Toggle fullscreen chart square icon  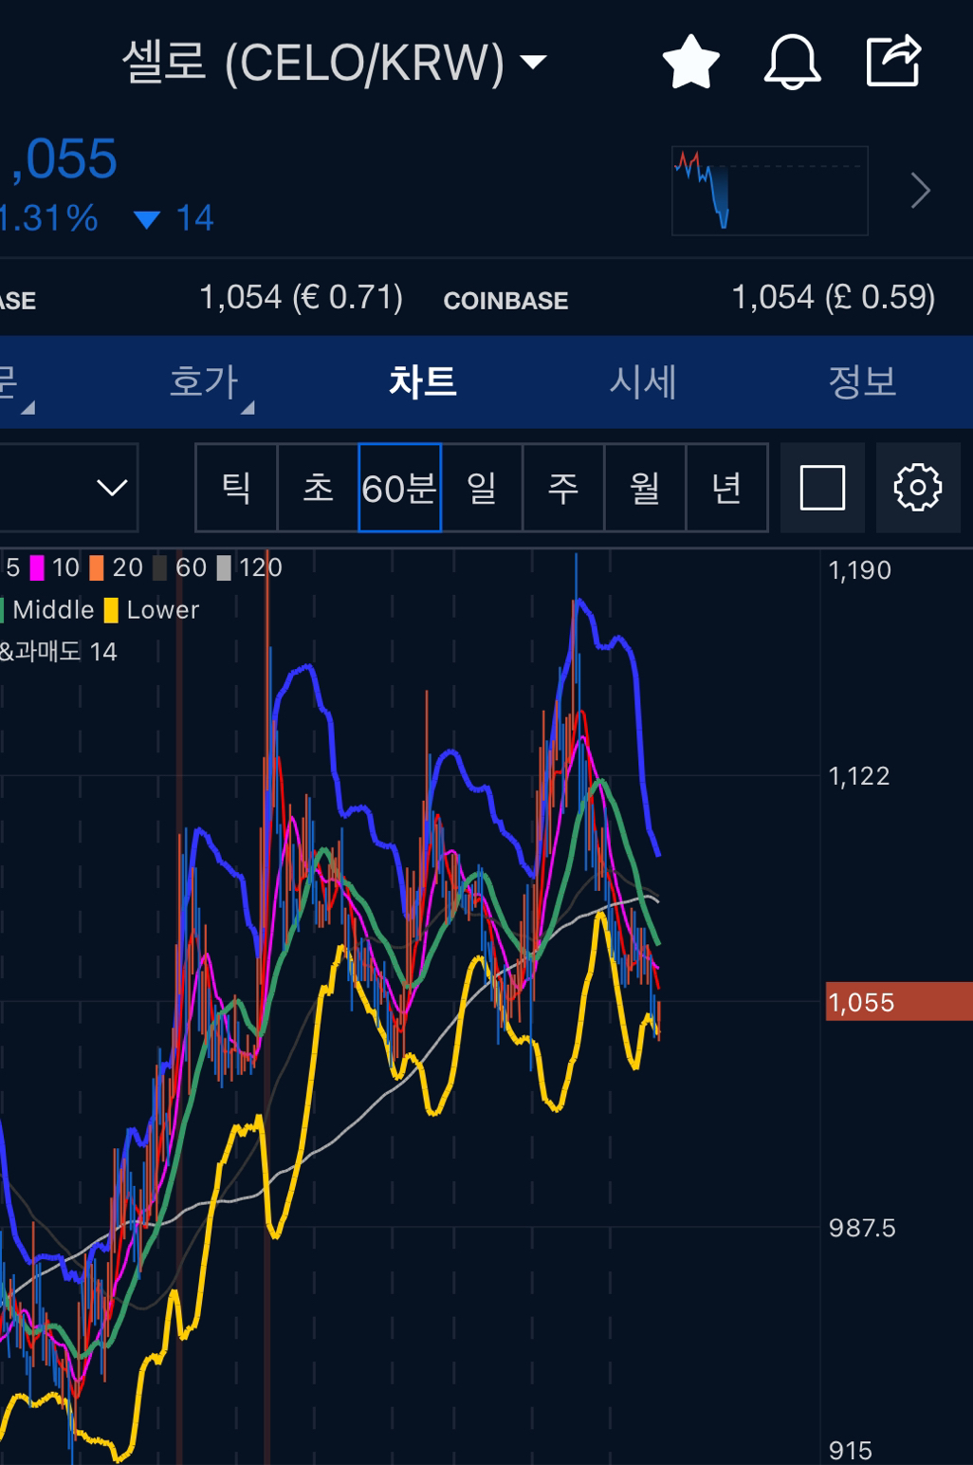coord(822,488)
